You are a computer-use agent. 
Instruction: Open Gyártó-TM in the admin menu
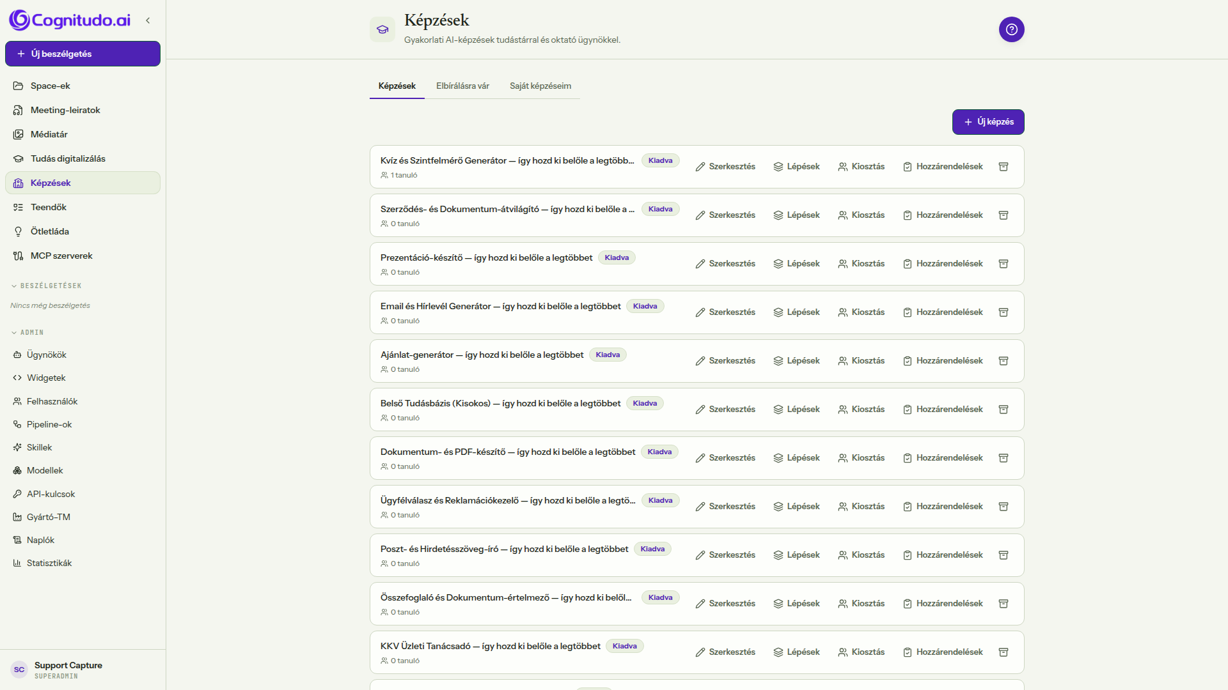click(83, 517)
